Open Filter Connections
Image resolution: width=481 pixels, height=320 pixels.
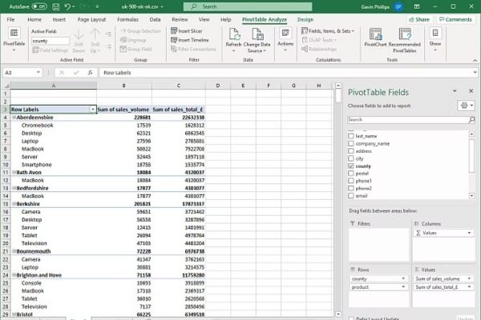(193, 49)
